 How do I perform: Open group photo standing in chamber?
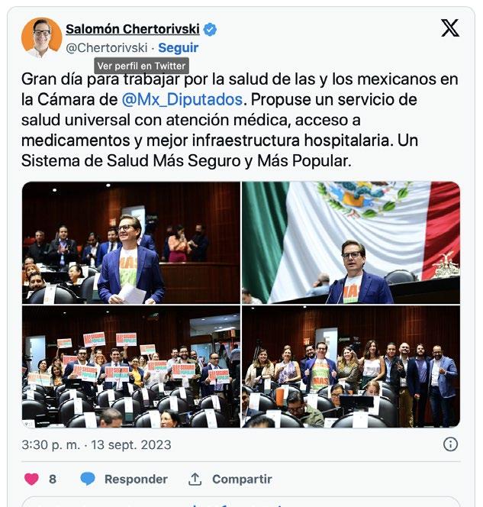click(x=351, y=367)
